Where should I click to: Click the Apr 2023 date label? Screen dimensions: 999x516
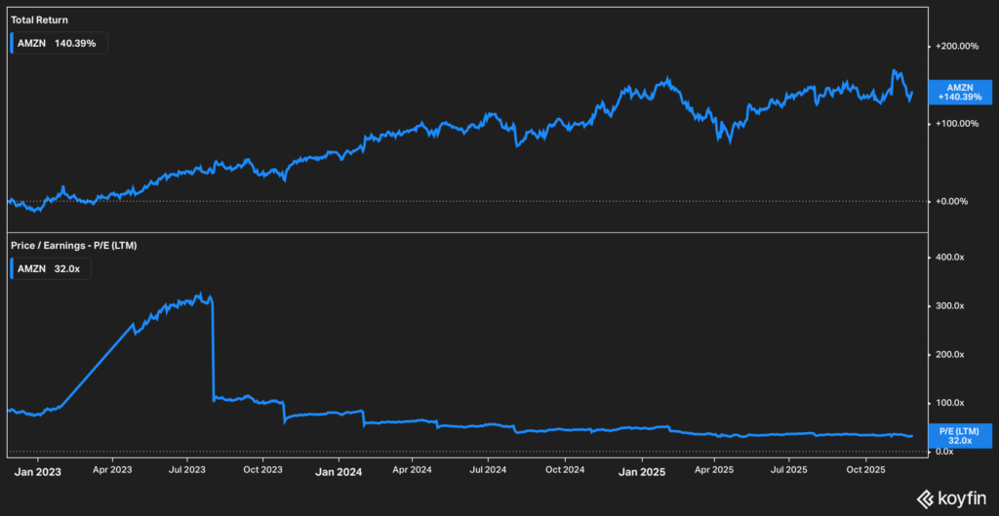(x=112, y=469)
